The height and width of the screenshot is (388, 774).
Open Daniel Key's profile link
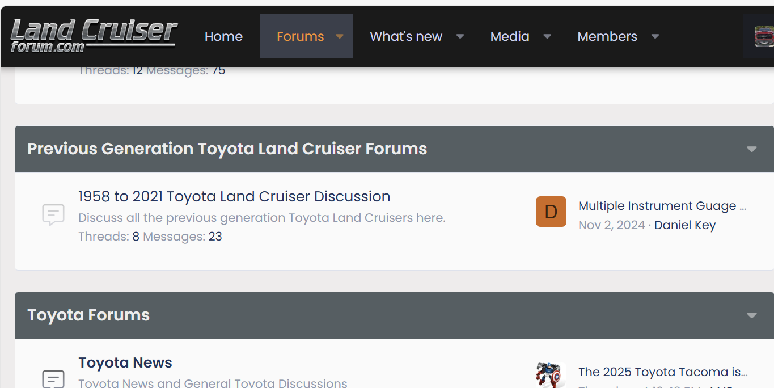[685, 225]
